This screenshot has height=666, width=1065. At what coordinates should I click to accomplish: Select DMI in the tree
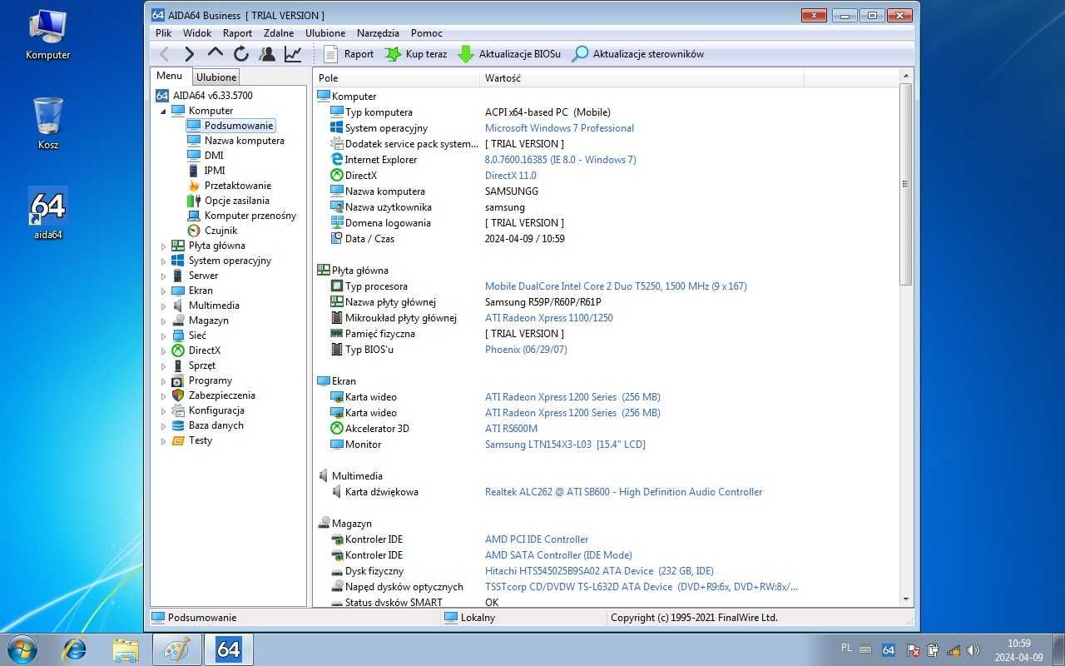(214, 156)
